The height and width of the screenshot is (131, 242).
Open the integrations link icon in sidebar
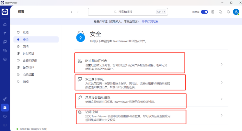click(x=5, y=99)
